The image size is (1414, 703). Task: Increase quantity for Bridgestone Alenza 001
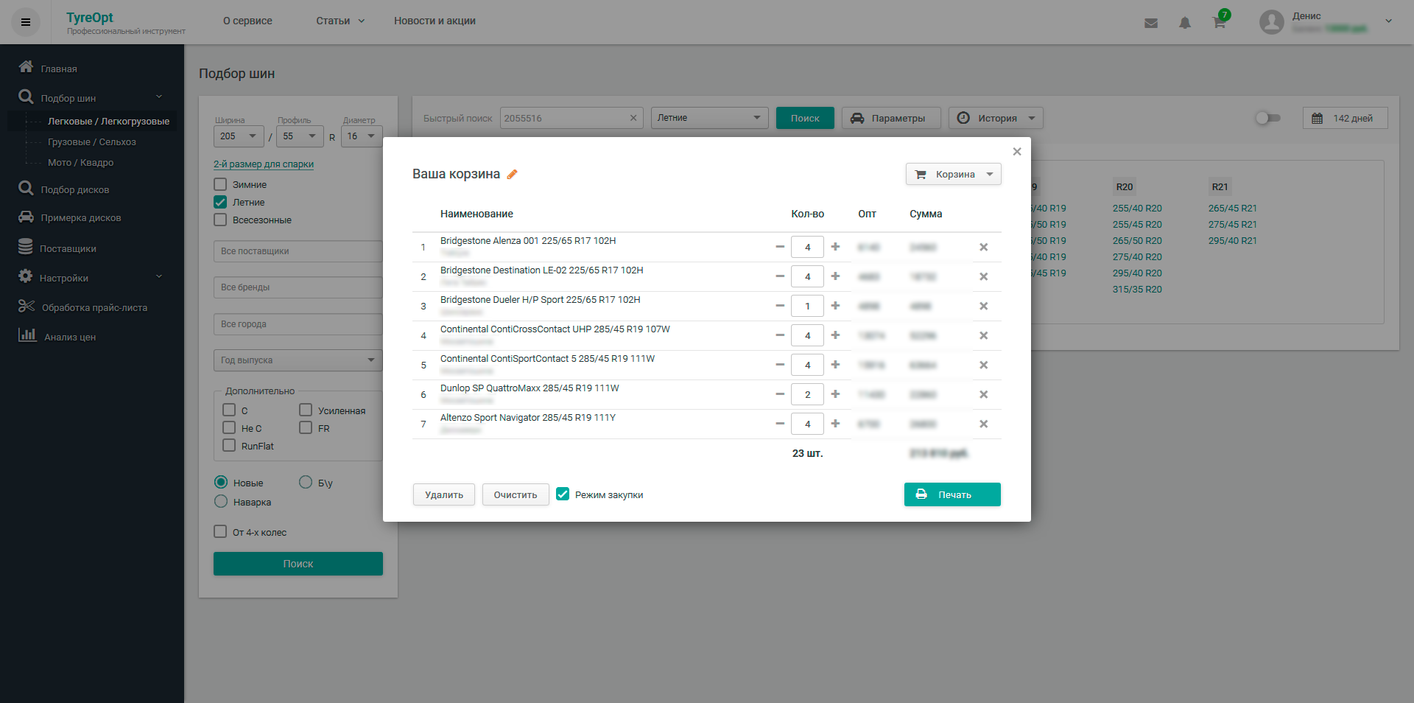[x=835, y=247]
